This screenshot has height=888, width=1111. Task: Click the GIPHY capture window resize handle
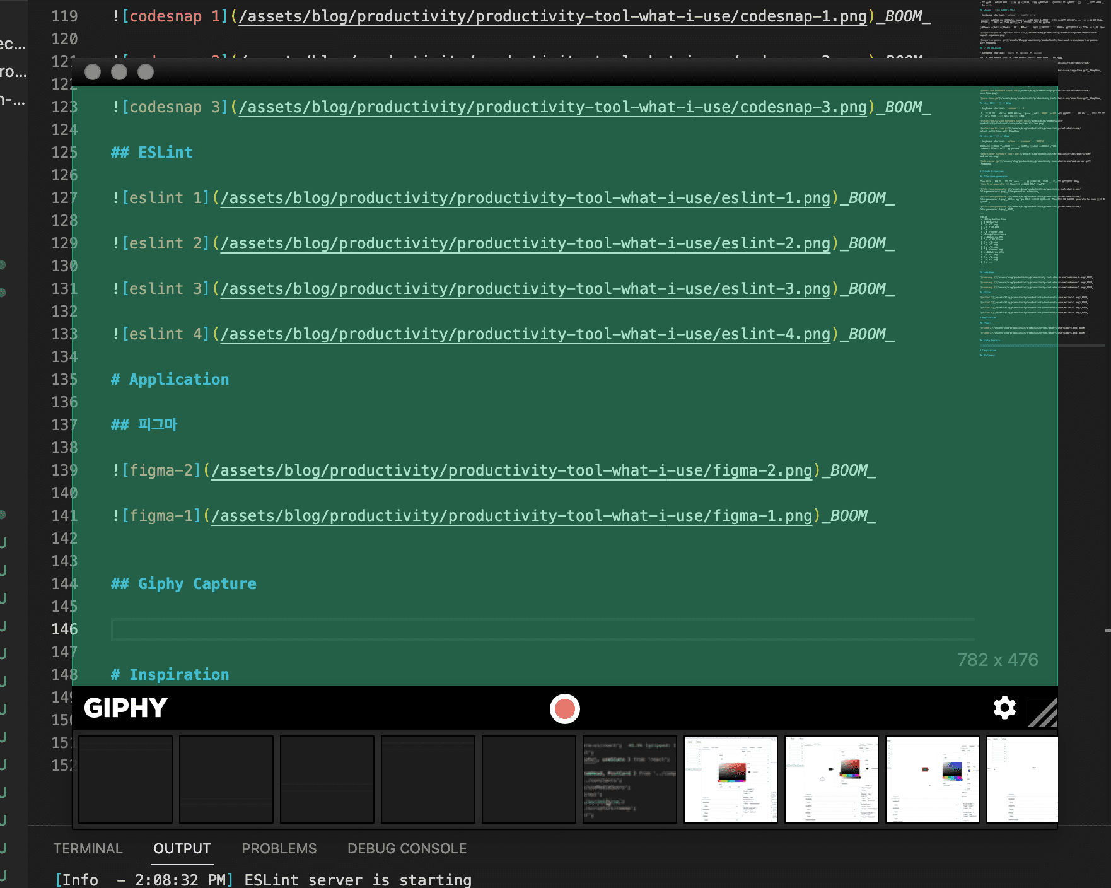coord(1043,712)
